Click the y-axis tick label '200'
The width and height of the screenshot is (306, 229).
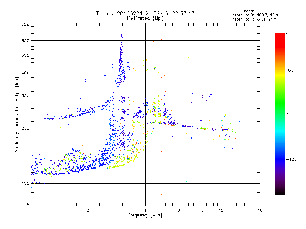[x=25, y=128]
